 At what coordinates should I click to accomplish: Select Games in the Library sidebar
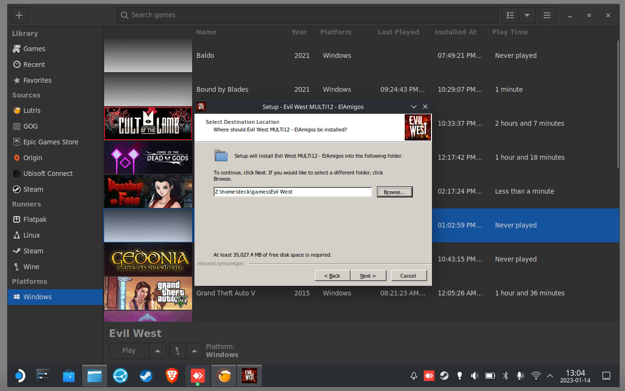point(55,49)
